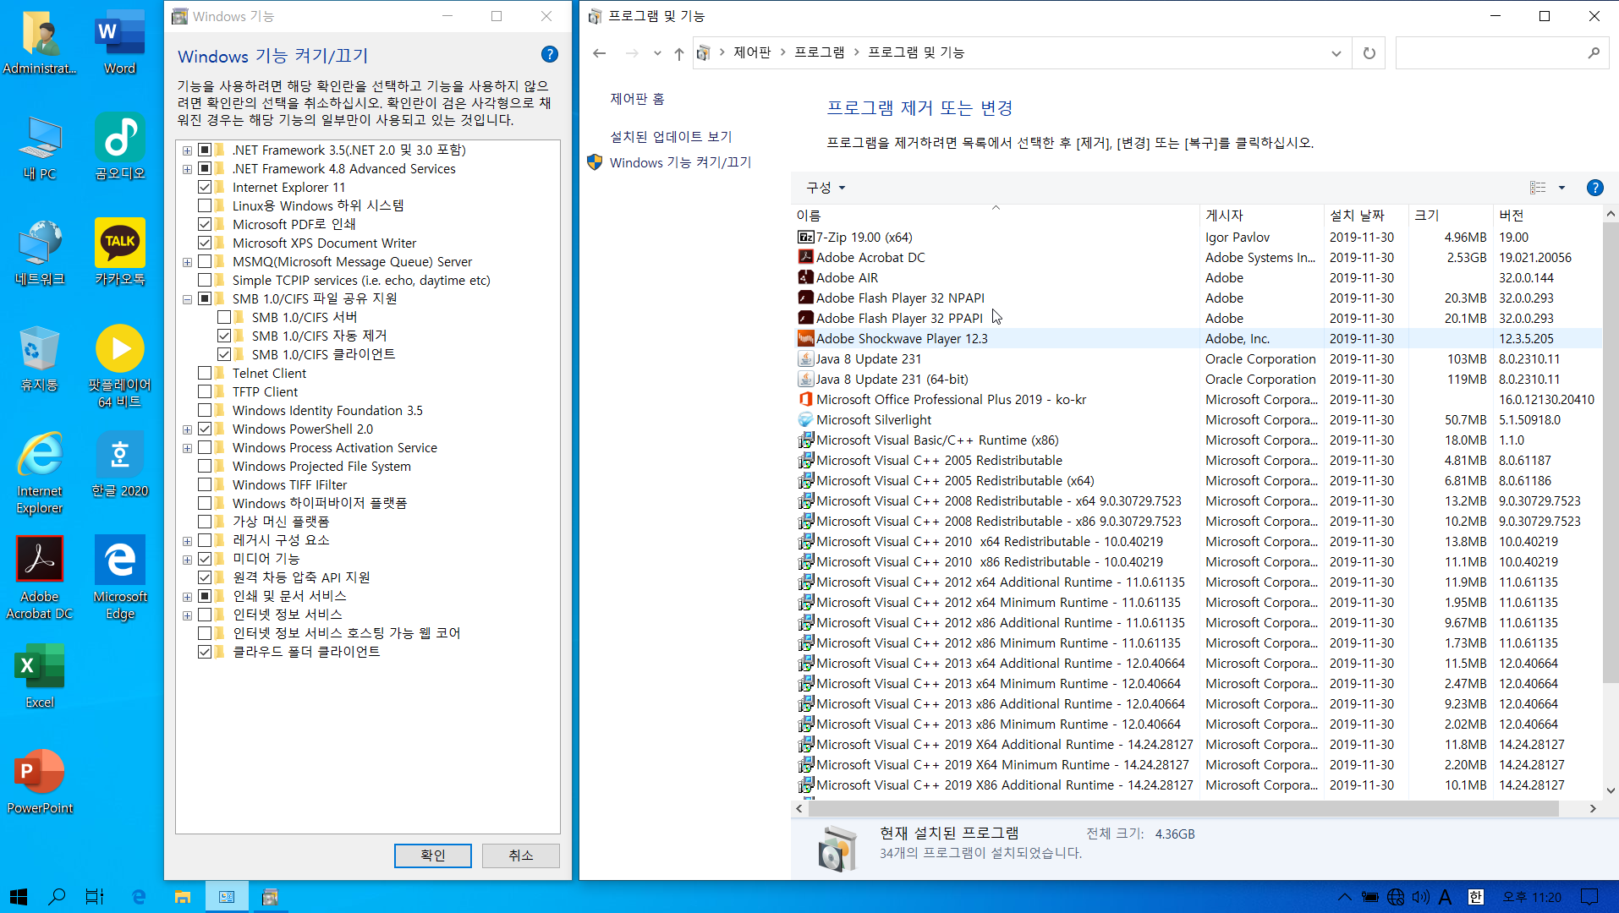This screenshot has width=1619, height=913.
Task: Sort list by 설치 날짜 column header
Action: click(x=1365, y=216)
